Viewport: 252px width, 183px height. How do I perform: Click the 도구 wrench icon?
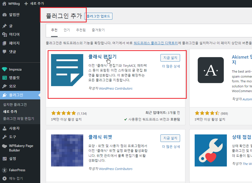click(x=5, y=137)
